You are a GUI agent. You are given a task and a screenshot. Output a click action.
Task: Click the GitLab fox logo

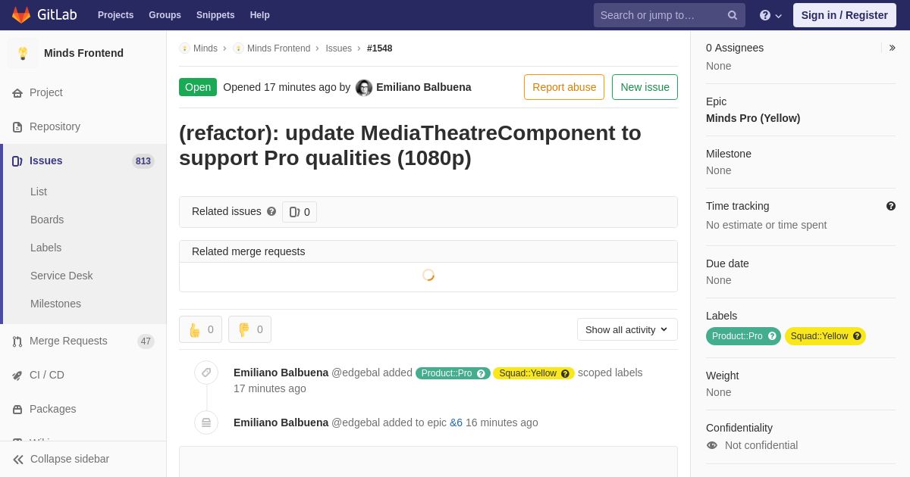click(21, 15)
